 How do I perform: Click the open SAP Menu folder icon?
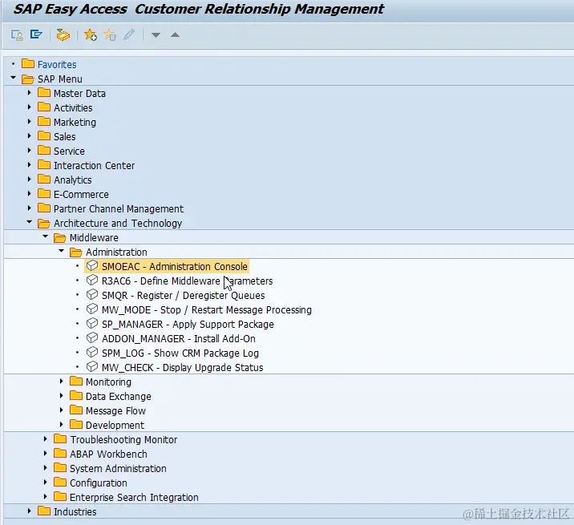click(x=28, y=79)
